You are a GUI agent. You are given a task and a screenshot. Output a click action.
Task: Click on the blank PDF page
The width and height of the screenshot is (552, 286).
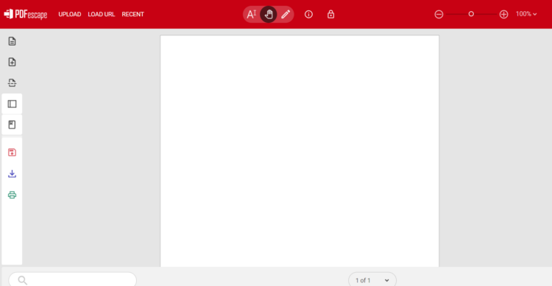tap(300, 151)
